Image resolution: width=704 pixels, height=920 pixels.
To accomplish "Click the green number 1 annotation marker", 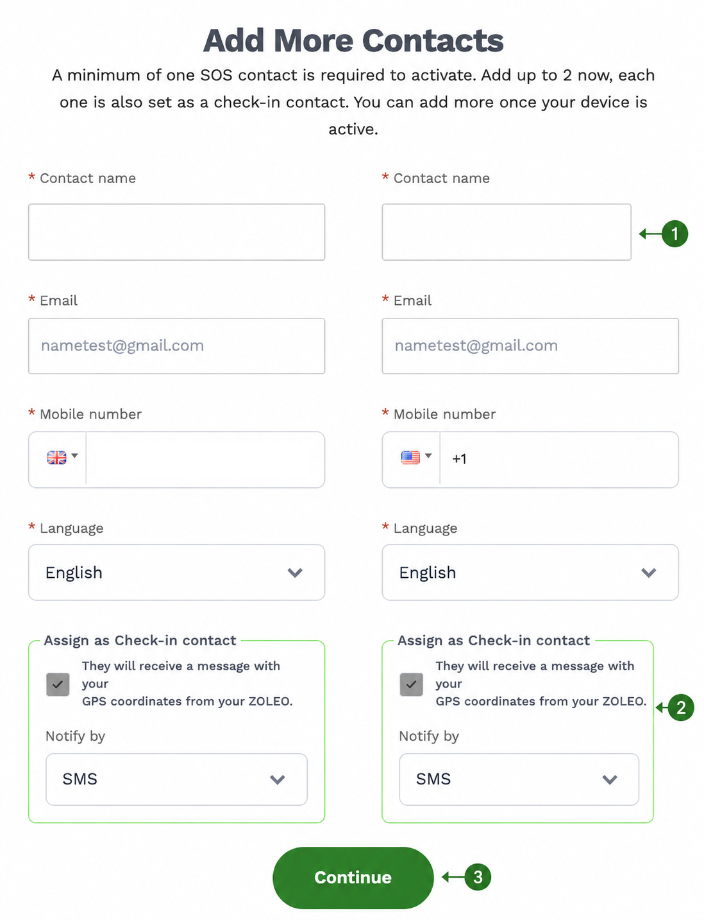I will click(675, 233).
